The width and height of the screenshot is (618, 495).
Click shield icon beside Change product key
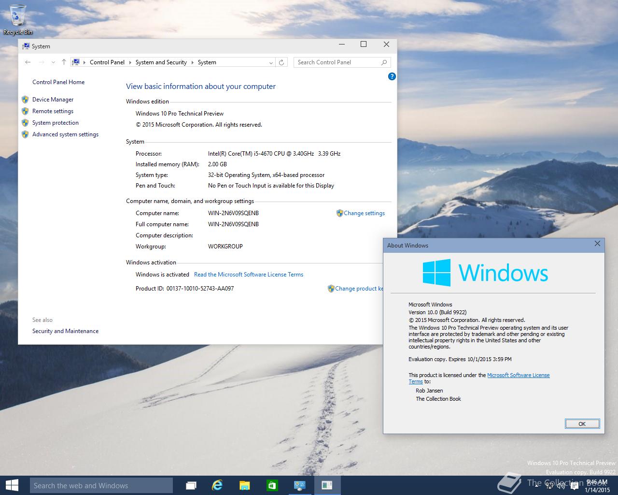[x=331, y=289]
